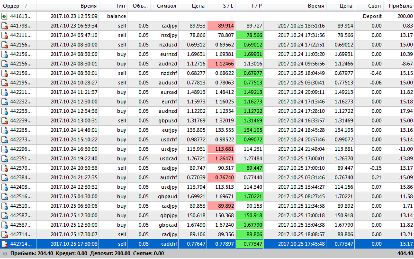This screenshot has width=414, height=259.
Task: Click the green T/P cell 1.70221
Action: coord(250,197)
